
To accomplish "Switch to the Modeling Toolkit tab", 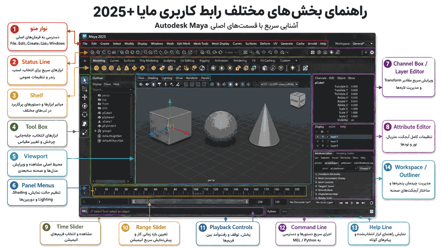I will pos(345,153).
